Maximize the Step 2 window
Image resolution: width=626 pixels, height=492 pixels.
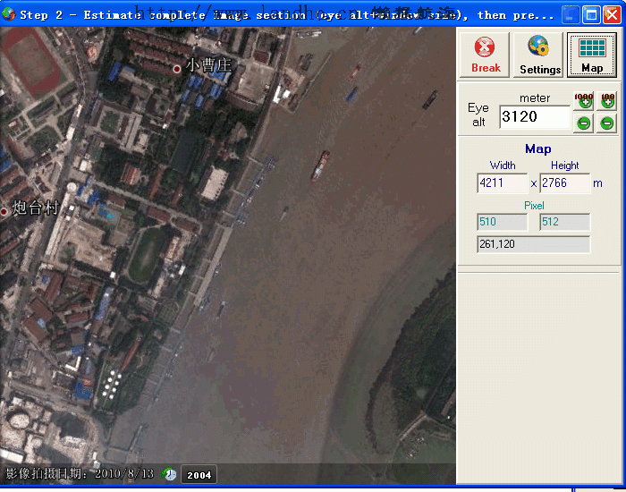click(591, 14)
